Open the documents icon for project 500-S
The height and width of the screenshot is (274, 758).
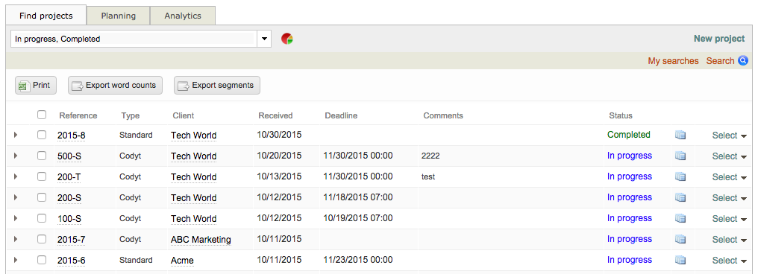(680, 156)
